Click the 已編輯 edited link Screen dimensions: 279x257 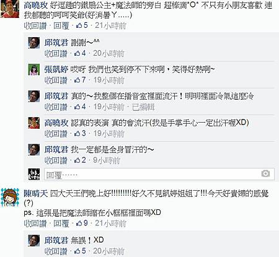[143, 107]
